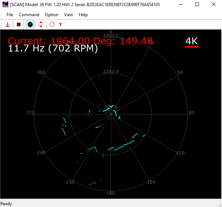The width and height of the screenshot is (222, 207).
Task: Click the red bar beneath 4K
Action: (x=192, y=47)
